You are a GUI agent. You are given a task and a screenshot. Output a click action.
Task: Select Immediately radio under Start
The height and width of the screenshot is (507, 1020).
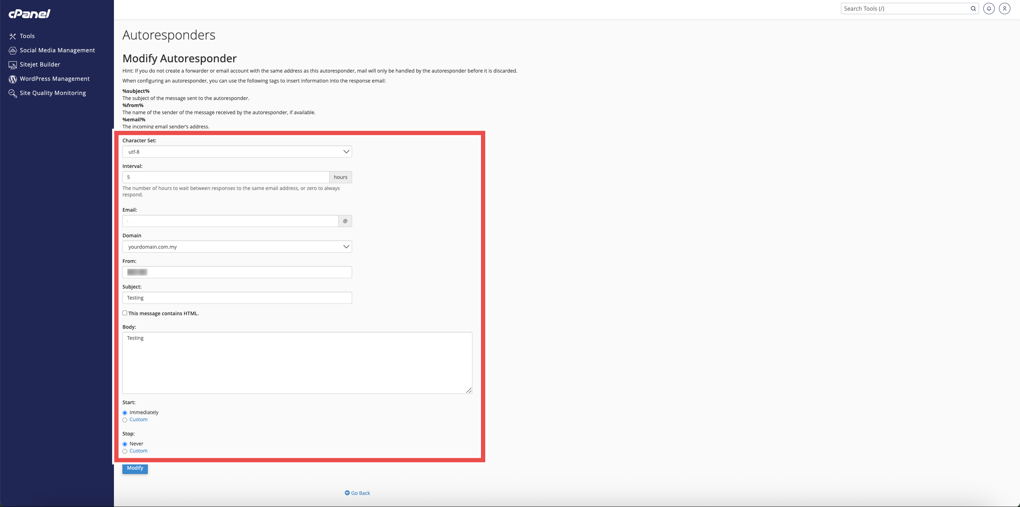pos(125,413)
